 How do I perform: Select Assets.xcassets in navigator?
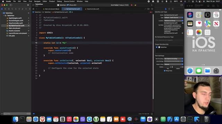pos(14,31)
